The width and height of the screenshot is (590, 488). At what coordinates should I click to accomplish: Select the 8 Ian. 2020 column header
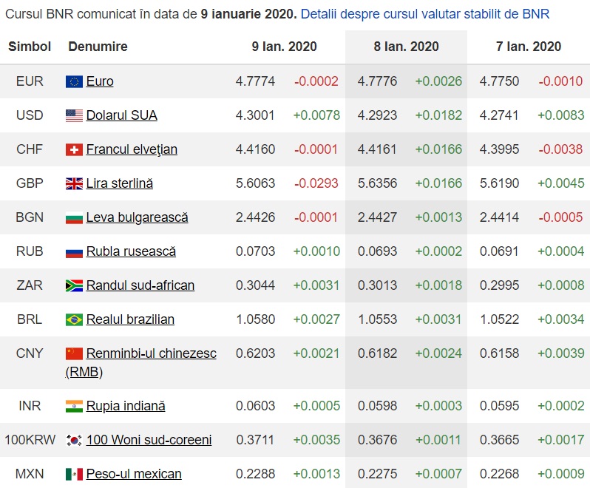pyautogui.click(x=406, y=47)
